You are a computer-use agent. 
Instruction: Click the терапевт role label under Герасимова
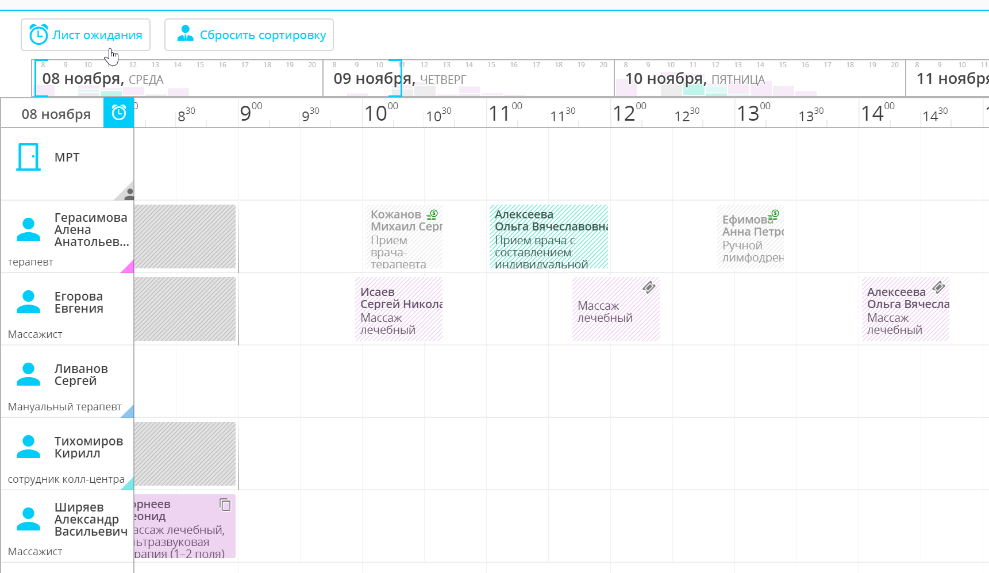tap(30, 262)
